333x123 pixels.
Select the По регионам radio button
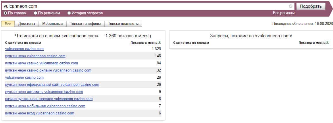35,13
